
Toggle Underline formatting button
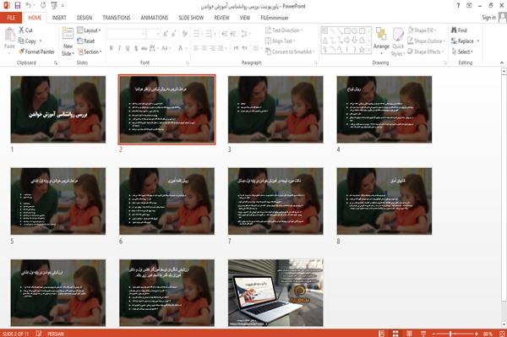coord(128,48)
